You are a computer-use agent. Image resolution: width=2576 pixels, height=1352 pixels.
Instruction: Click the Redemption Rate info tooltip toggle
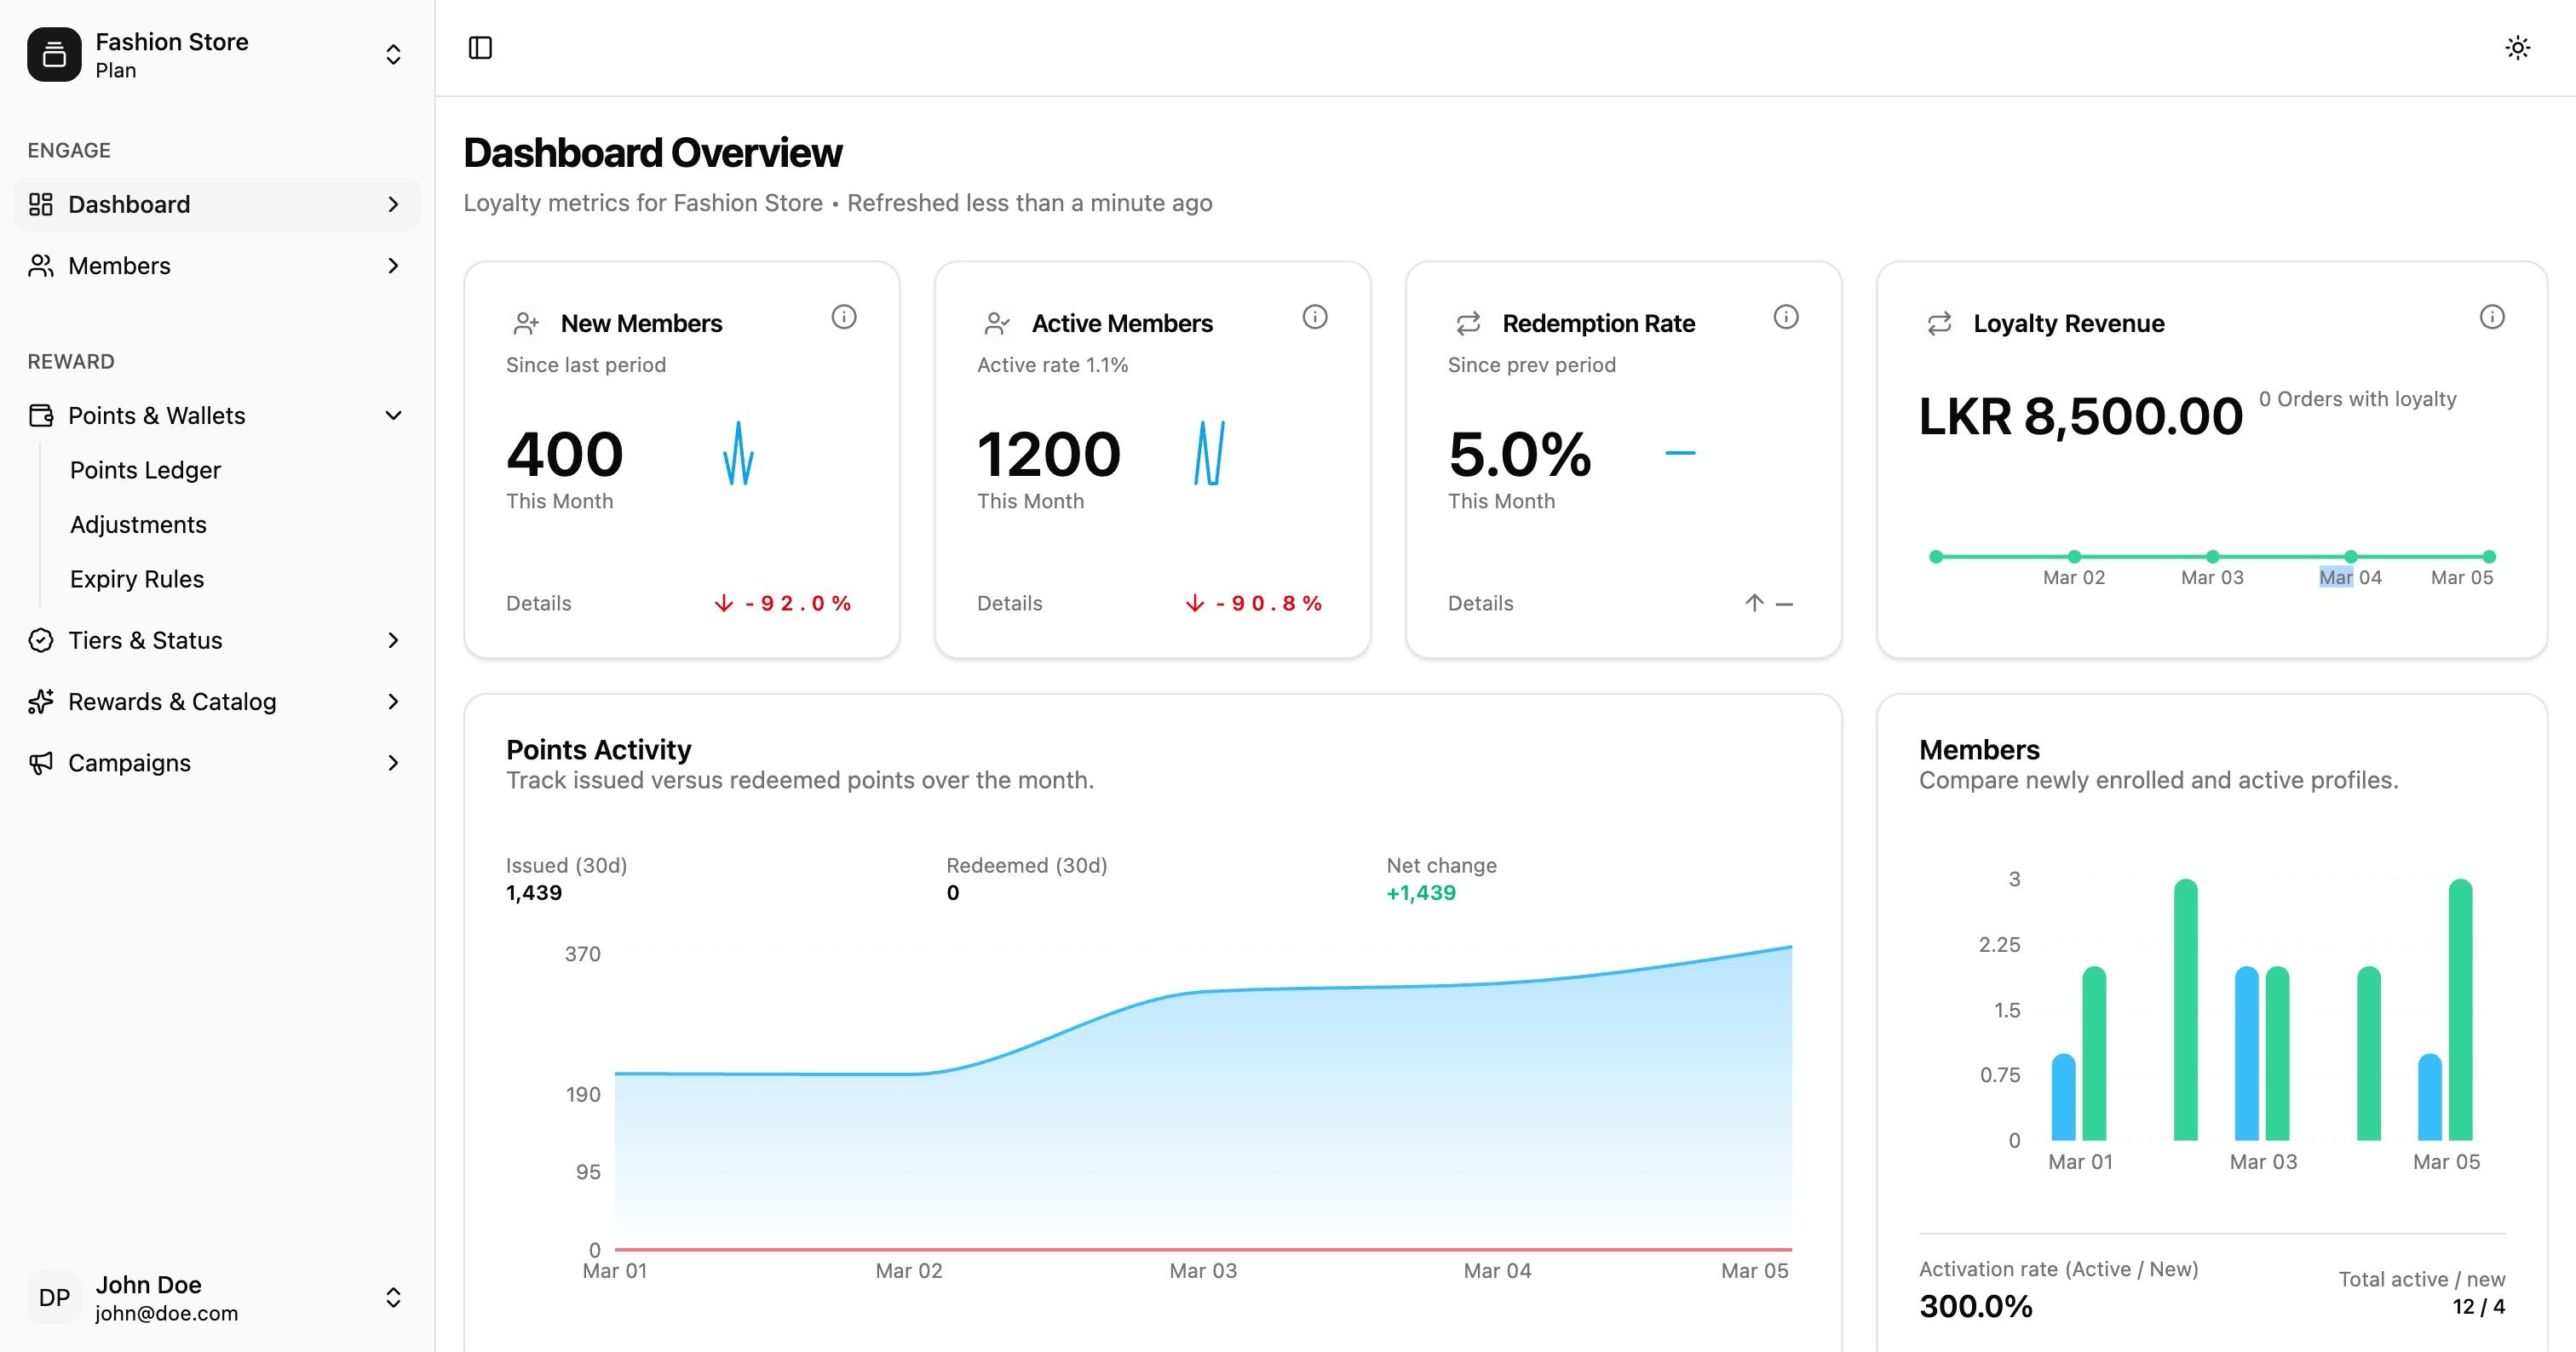[x=1786, y=317]
